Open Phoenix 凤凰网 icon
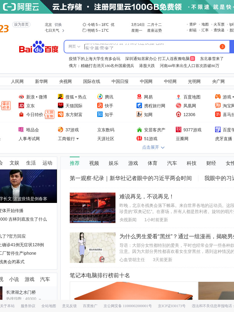Viewport: 234px width, 312px height. pyautogui.click(x=179, y=105)
